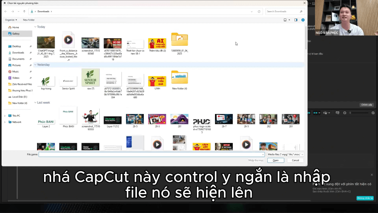Image resolution: width=378 pixels, height=213 pixels.
Task: Go back using the back arrow
Action: tap(6, 11)
